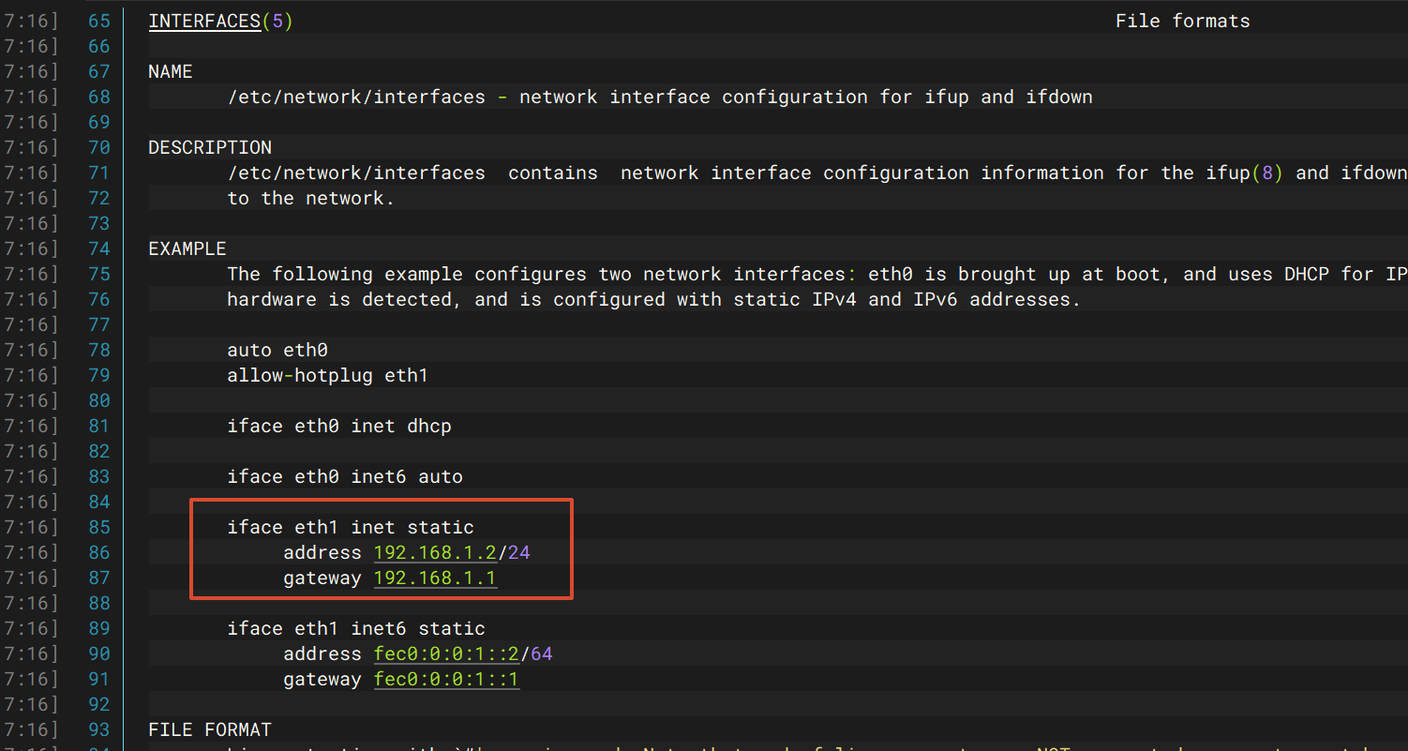The width and height of the screenshot is (1408, 751).
Task: Click the 'iface eth0 inet dhcp' line
Action: (x=339, y=426)
